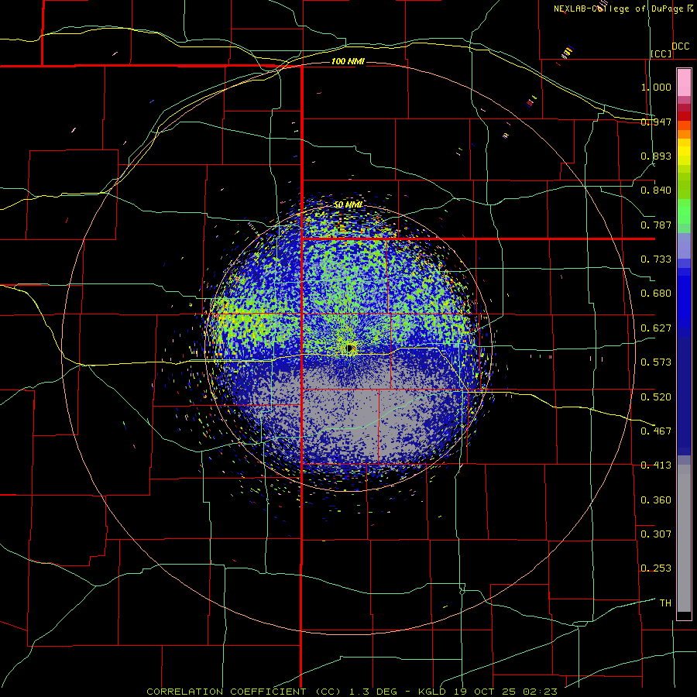Pick the red segment of the color bar

tap(684, 116)
